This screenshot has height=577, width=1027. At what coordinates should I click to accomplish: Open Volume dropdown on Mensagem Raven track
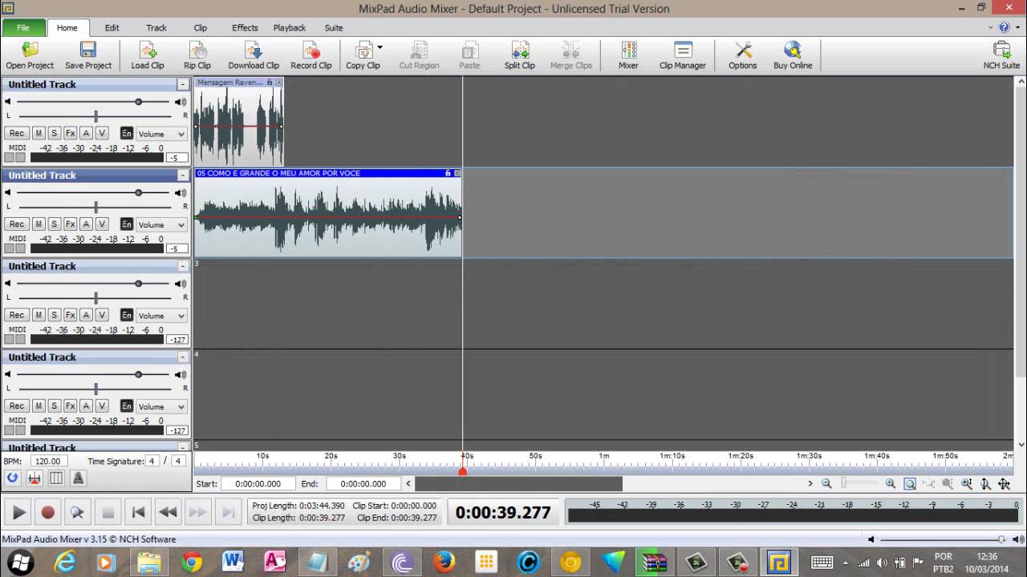pos(161,134)
